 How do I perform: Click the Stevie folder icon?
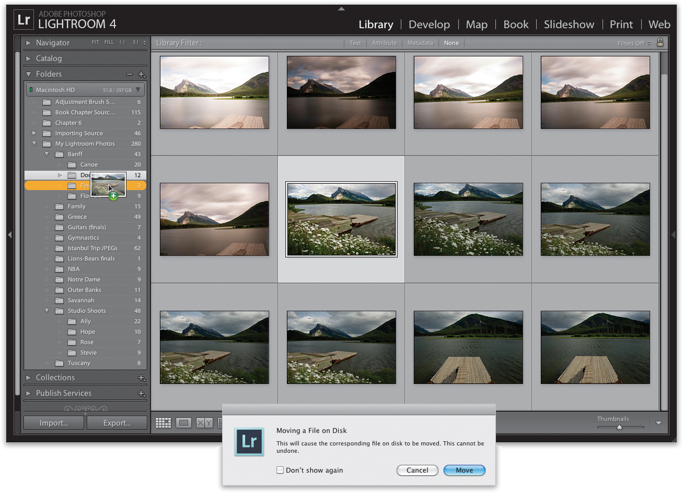(72, 353)
